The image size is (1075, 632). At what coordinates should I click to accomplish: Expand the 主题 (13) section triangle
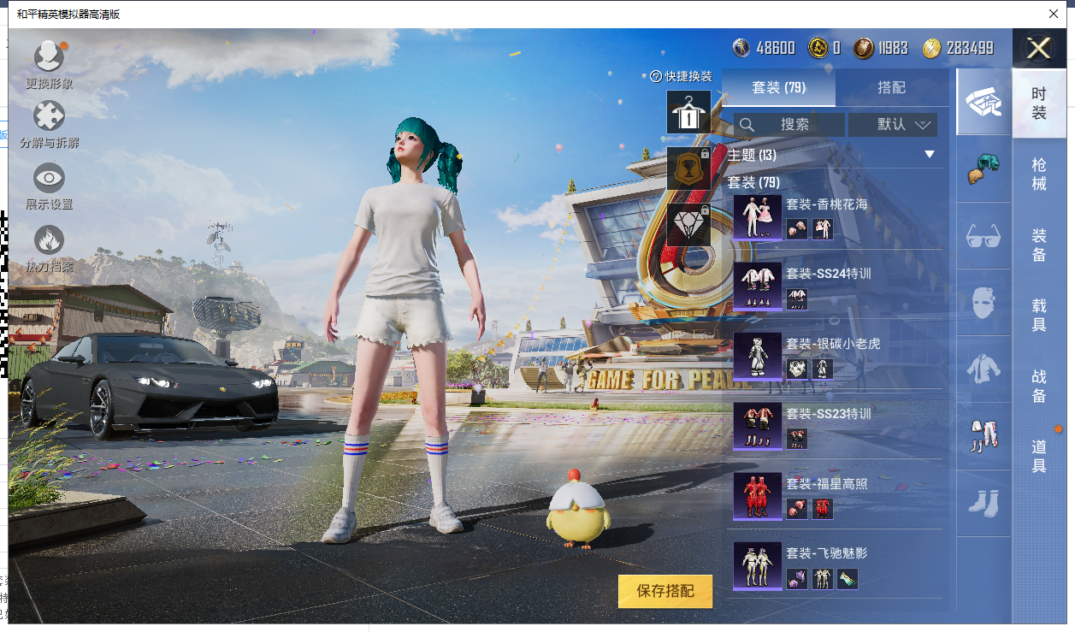pos(930,155)
